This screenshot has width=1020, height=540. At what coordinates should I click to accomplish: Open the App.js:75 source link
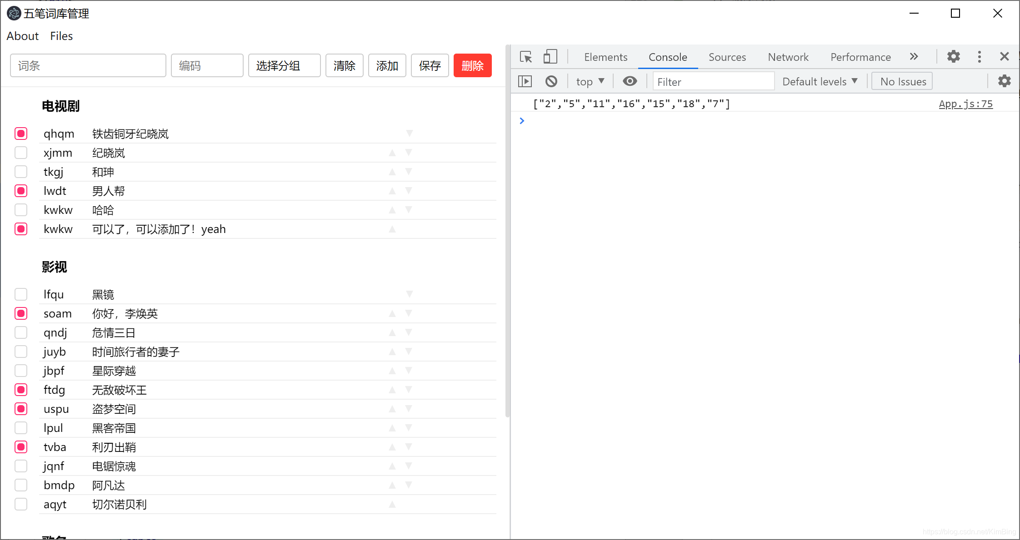(x=965, y=104)
